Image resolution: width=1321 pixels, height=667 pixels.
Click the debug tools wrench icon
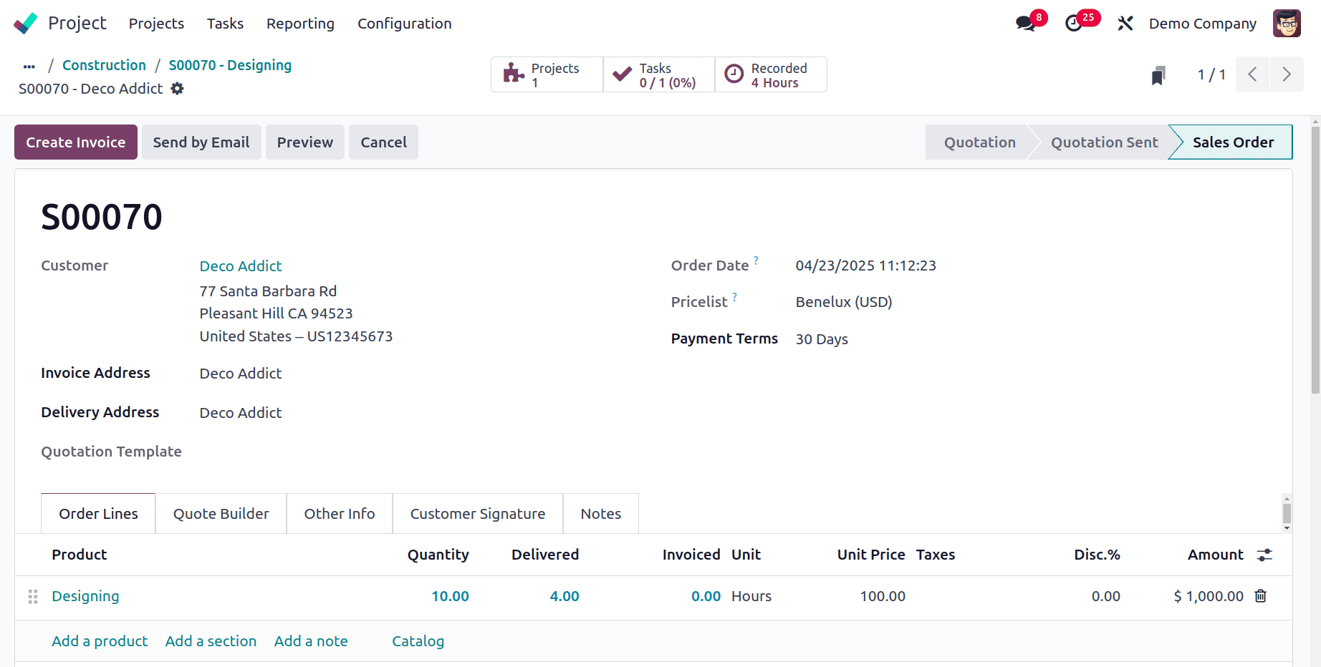pos(1125,24)
